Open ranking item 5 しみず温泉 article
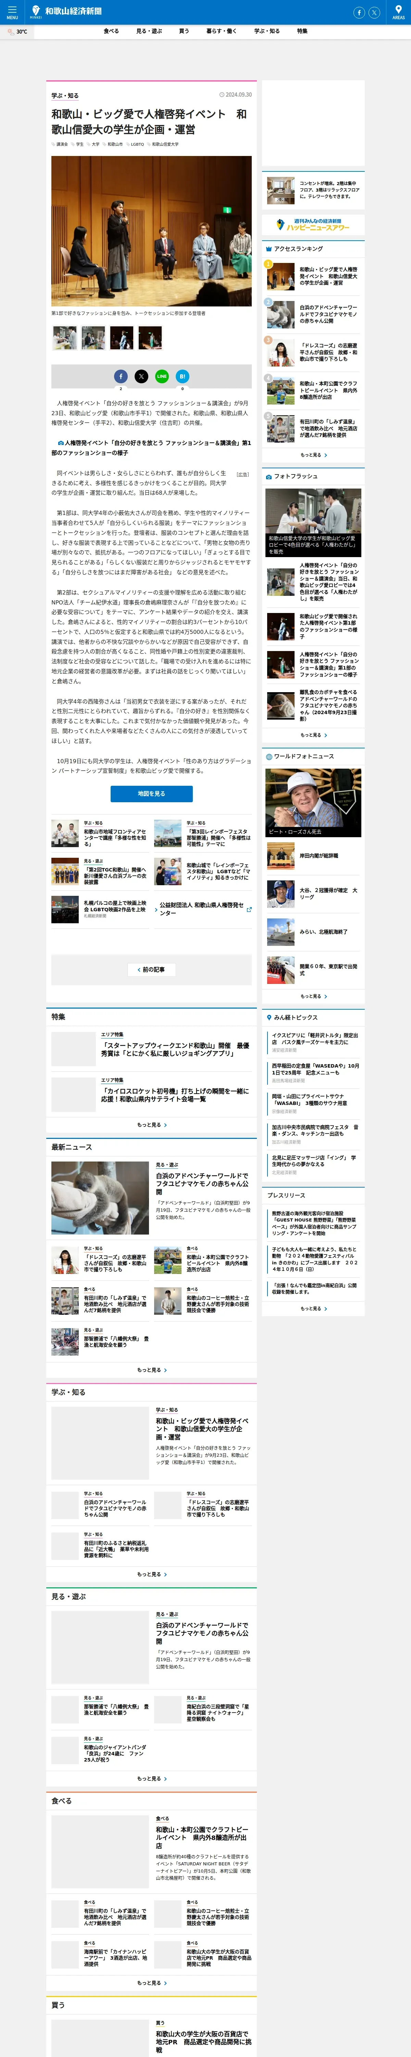The width and height of the screenshot is (411, 2057). [x=313, y=429]
